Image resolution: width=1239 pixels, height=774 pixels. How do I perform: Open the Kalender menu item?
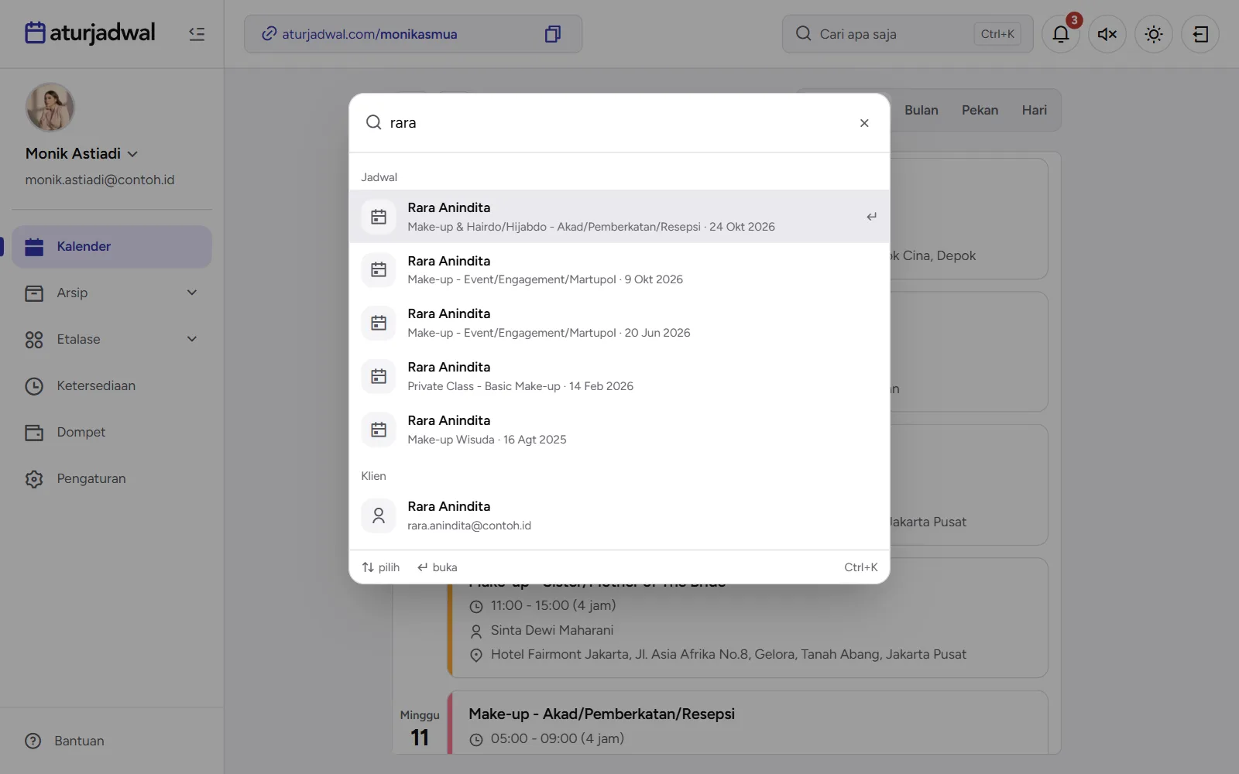pos(112,246)
